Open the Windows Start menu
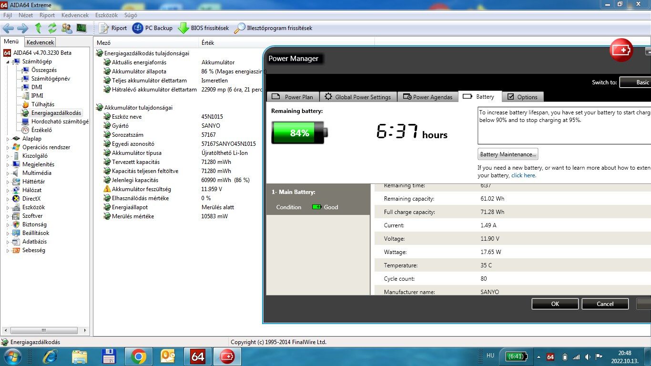651x366 pixels. [12, 356]
